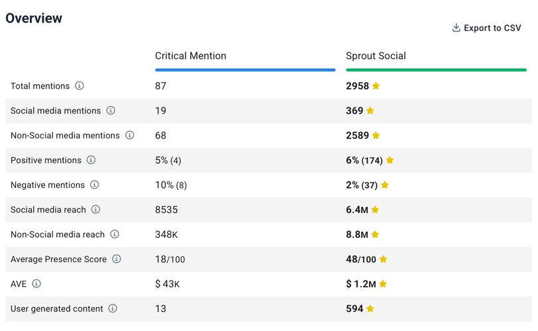Click info icon beside Non-Social media reach
Screen dimensions: 538x331
click(x=115, y=234)
